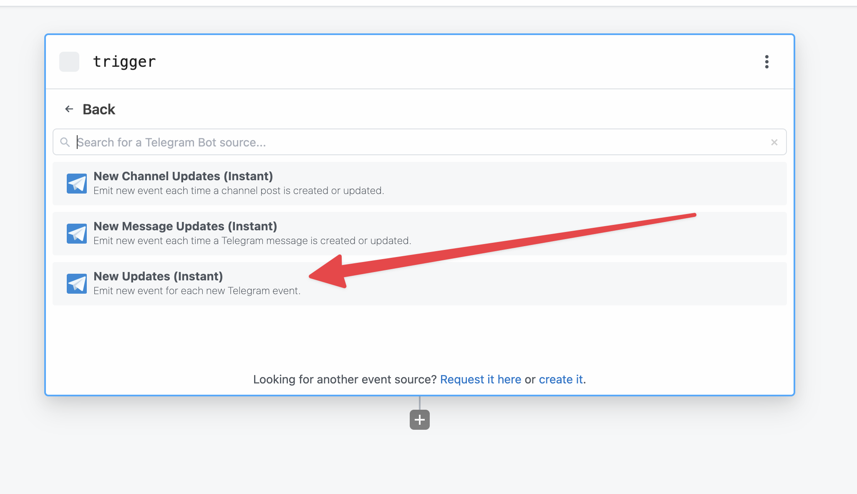Click the New Channel Updates (Instant) icon
This screenshot has width=857, height=494.
point(76,182)
